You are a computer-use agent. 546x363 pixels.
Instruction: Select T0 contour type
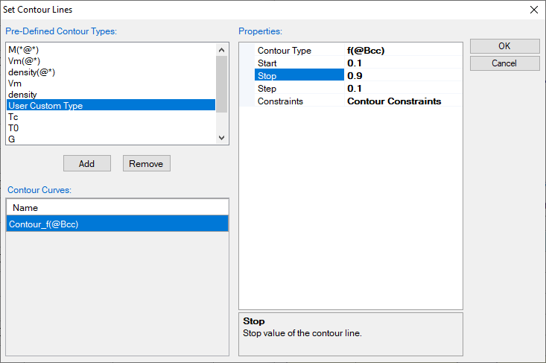[13, 128]
